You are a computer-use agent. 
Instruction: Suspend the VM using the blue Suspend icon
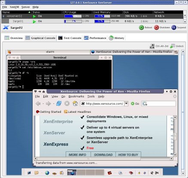point(174,27)
